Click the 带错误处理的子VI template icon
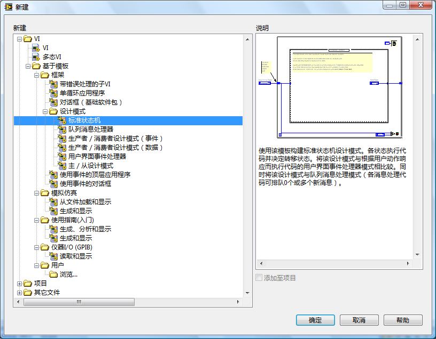This screenshot has width=436, height=339. [53, 84]
